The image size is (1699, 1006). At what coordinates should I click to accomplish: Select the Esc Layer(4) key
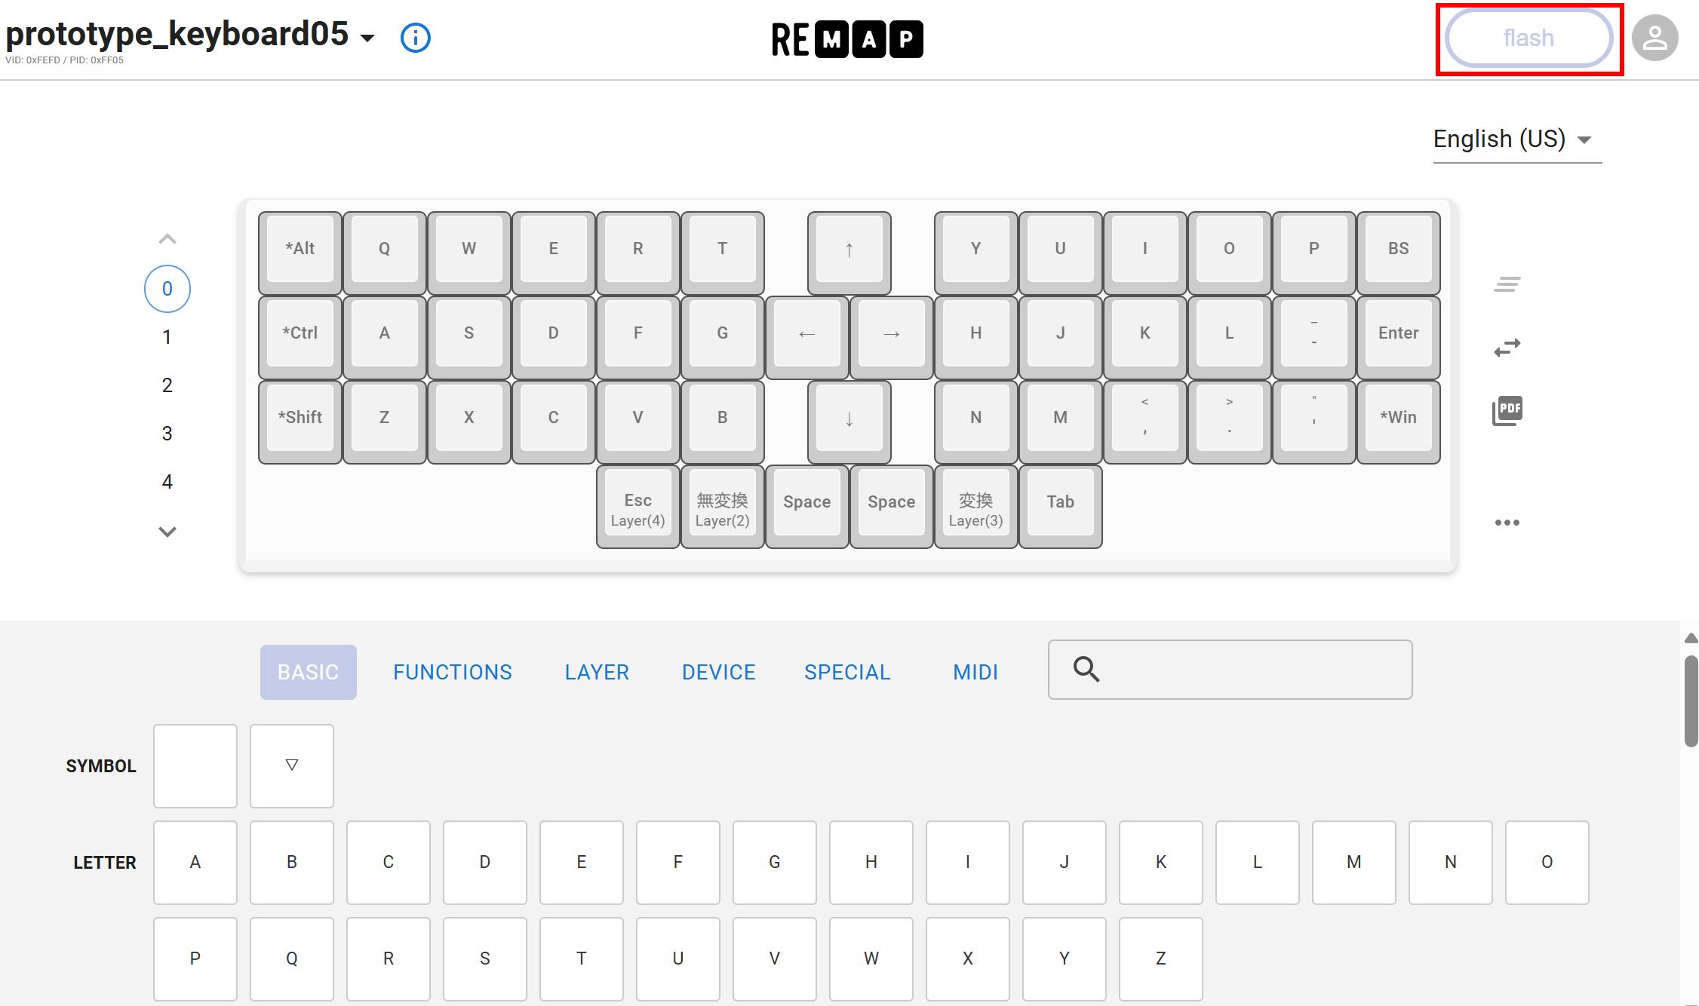point(638,505)
